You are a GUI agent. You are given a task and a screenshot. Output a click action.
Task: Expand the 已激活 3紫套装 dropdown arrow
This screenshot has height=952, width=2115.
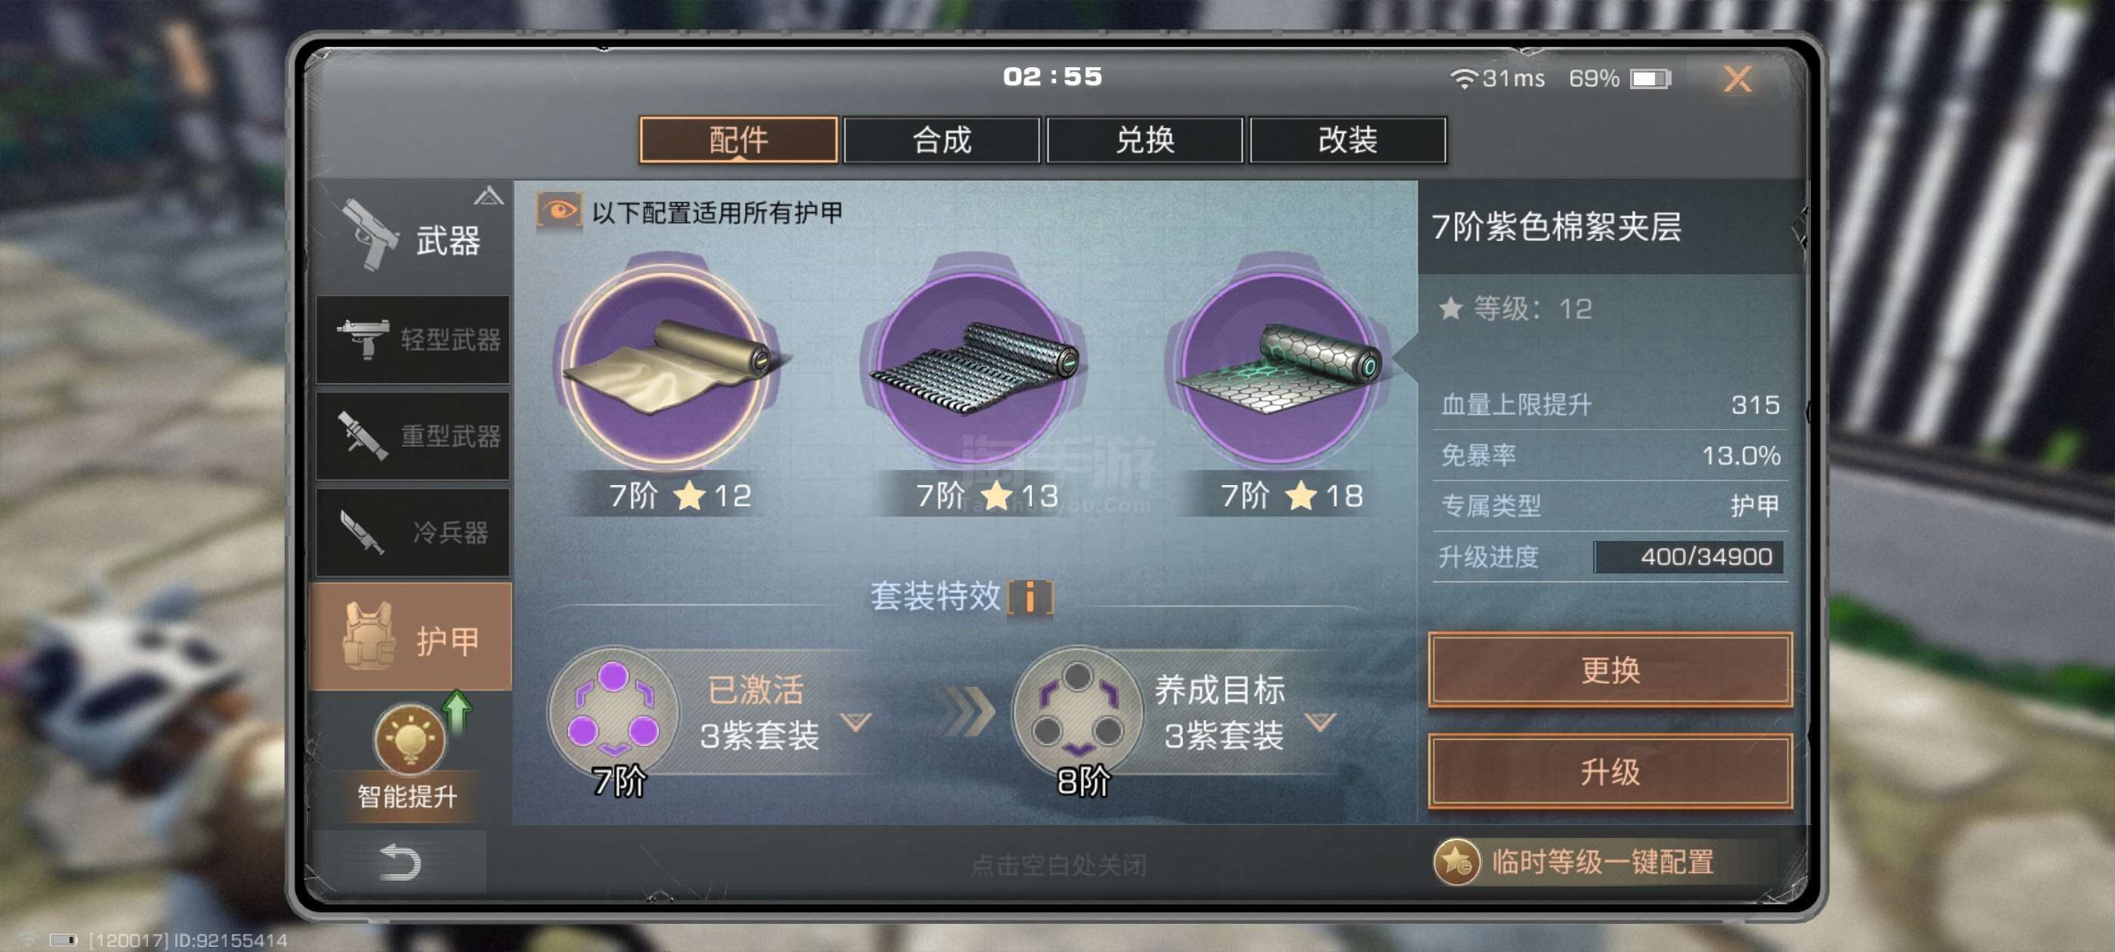(x=856, y=722)
